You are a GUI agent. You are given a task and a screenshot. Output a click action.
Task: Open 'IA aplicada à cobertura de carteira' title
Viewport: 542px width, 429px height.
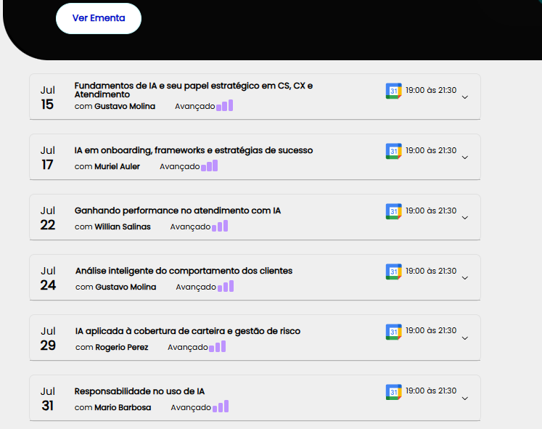188,331
